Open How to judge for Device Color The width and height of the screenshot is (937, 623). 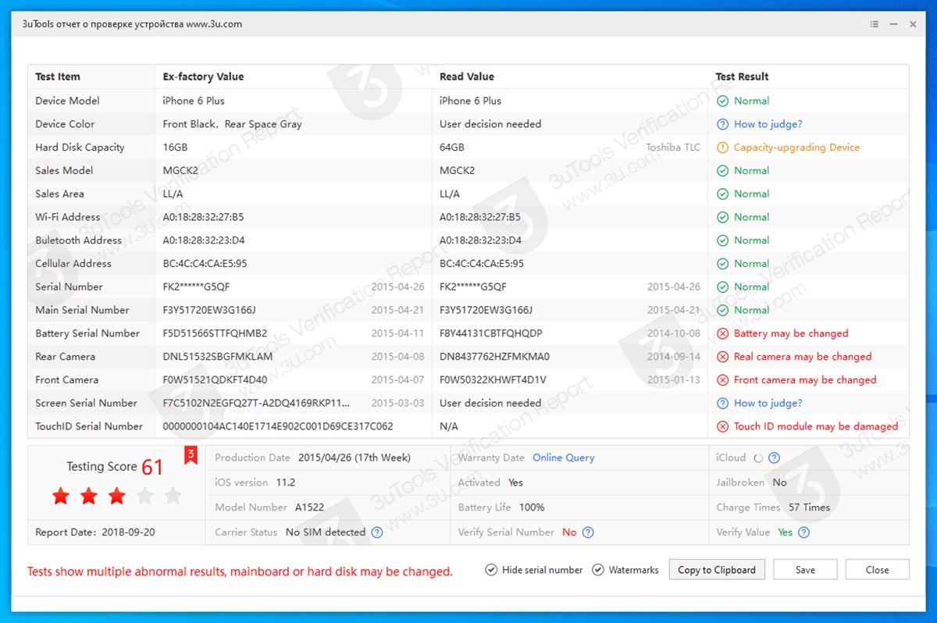pyautogui.click(x=768, y=124)
